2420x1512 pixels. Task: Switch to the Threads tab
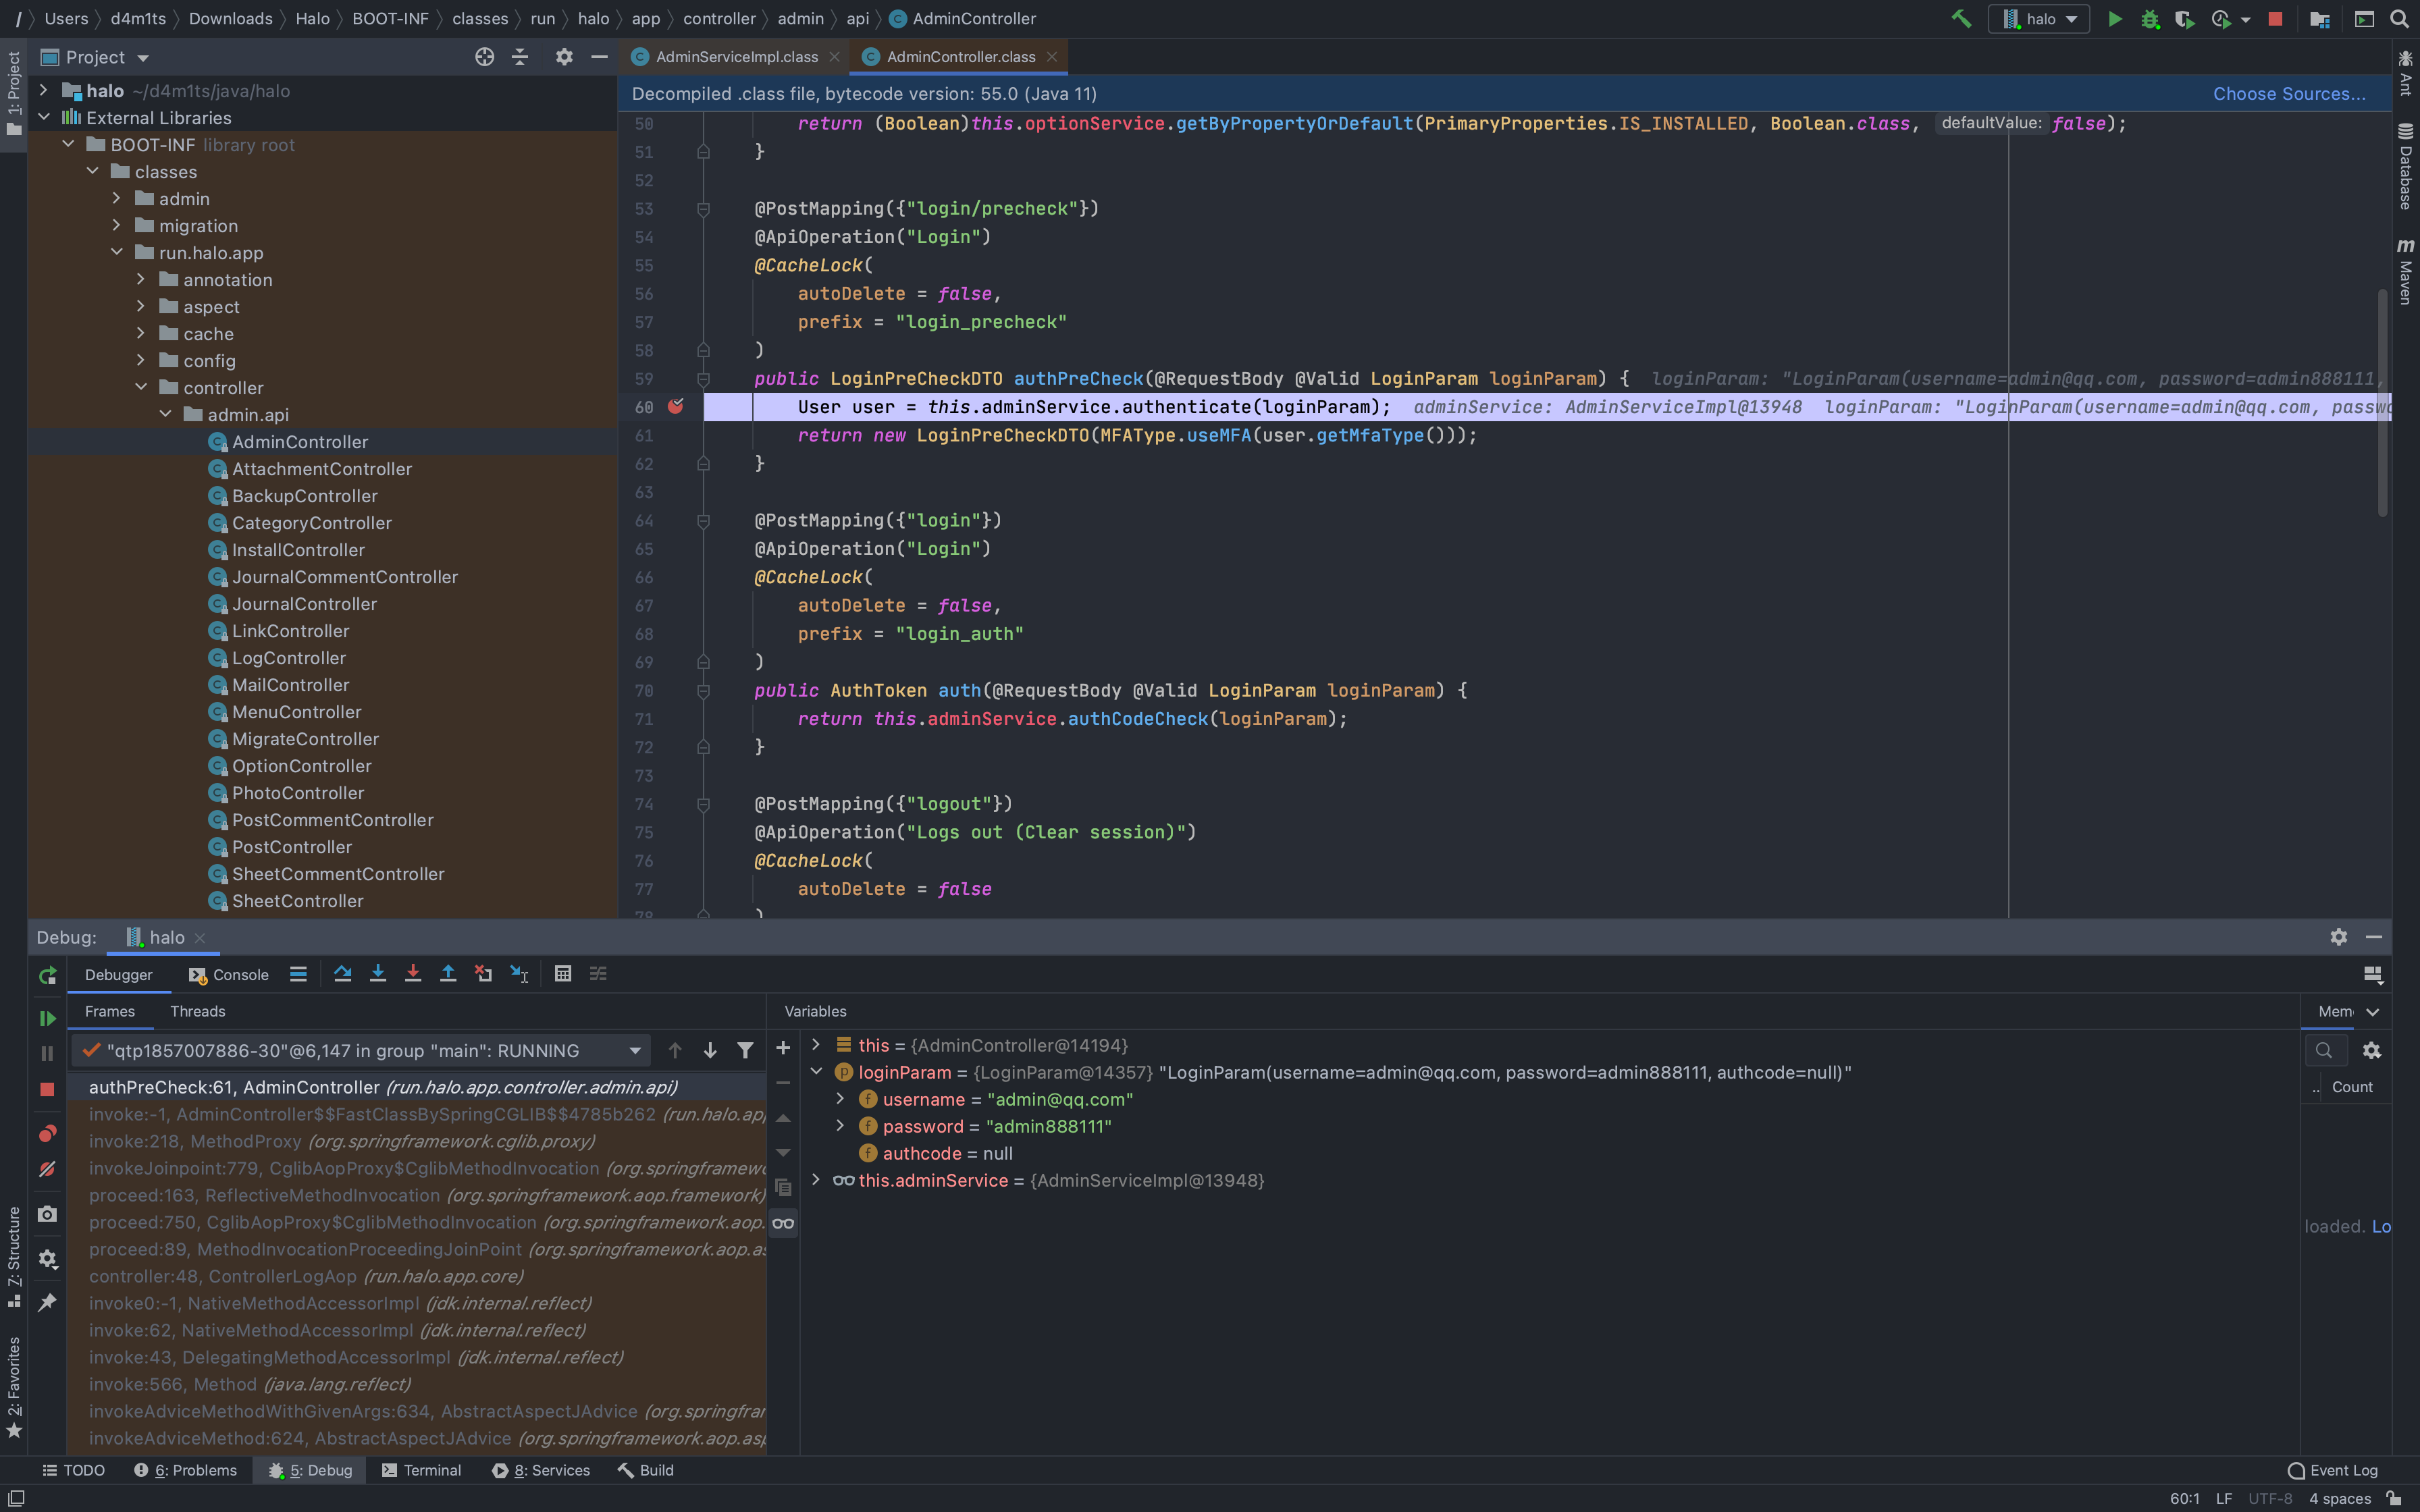[197, 1011]
